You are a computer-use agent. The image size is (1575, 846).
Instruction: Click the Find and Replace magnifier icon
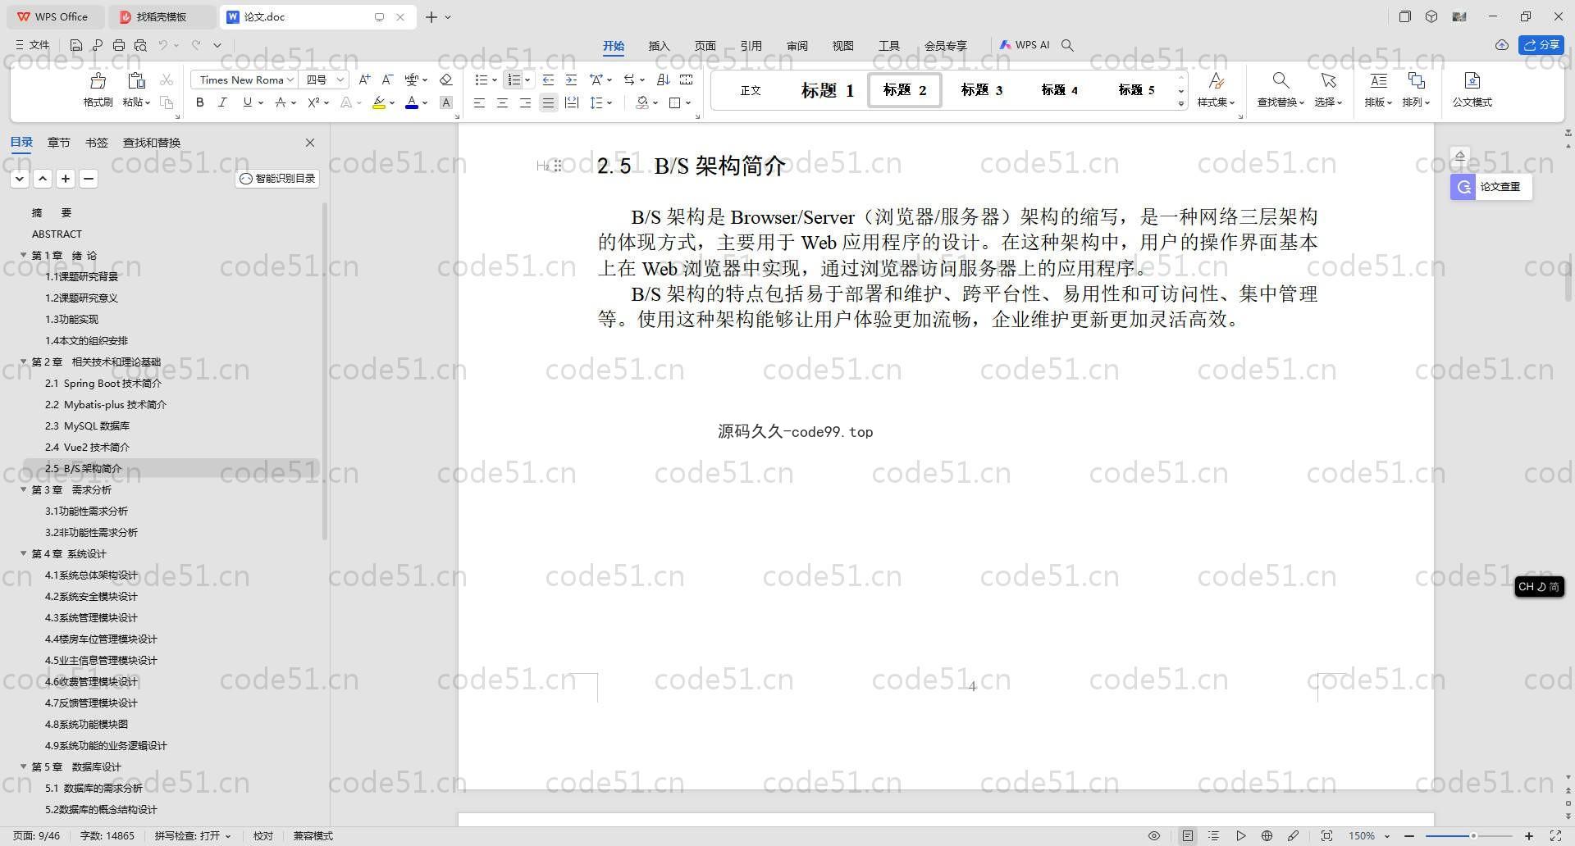click(1281, 80)
